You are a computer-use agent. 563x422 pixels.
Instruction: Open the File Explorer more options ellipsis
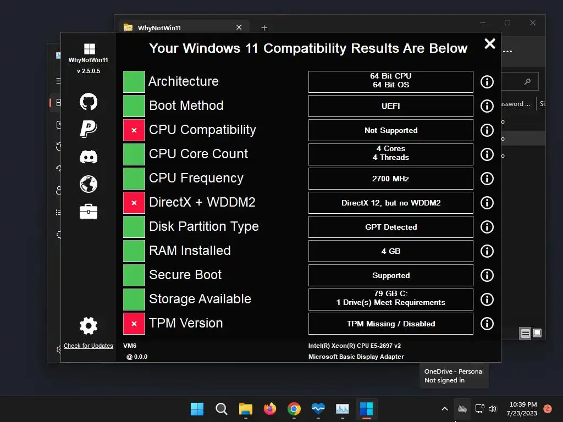point(507,51)
